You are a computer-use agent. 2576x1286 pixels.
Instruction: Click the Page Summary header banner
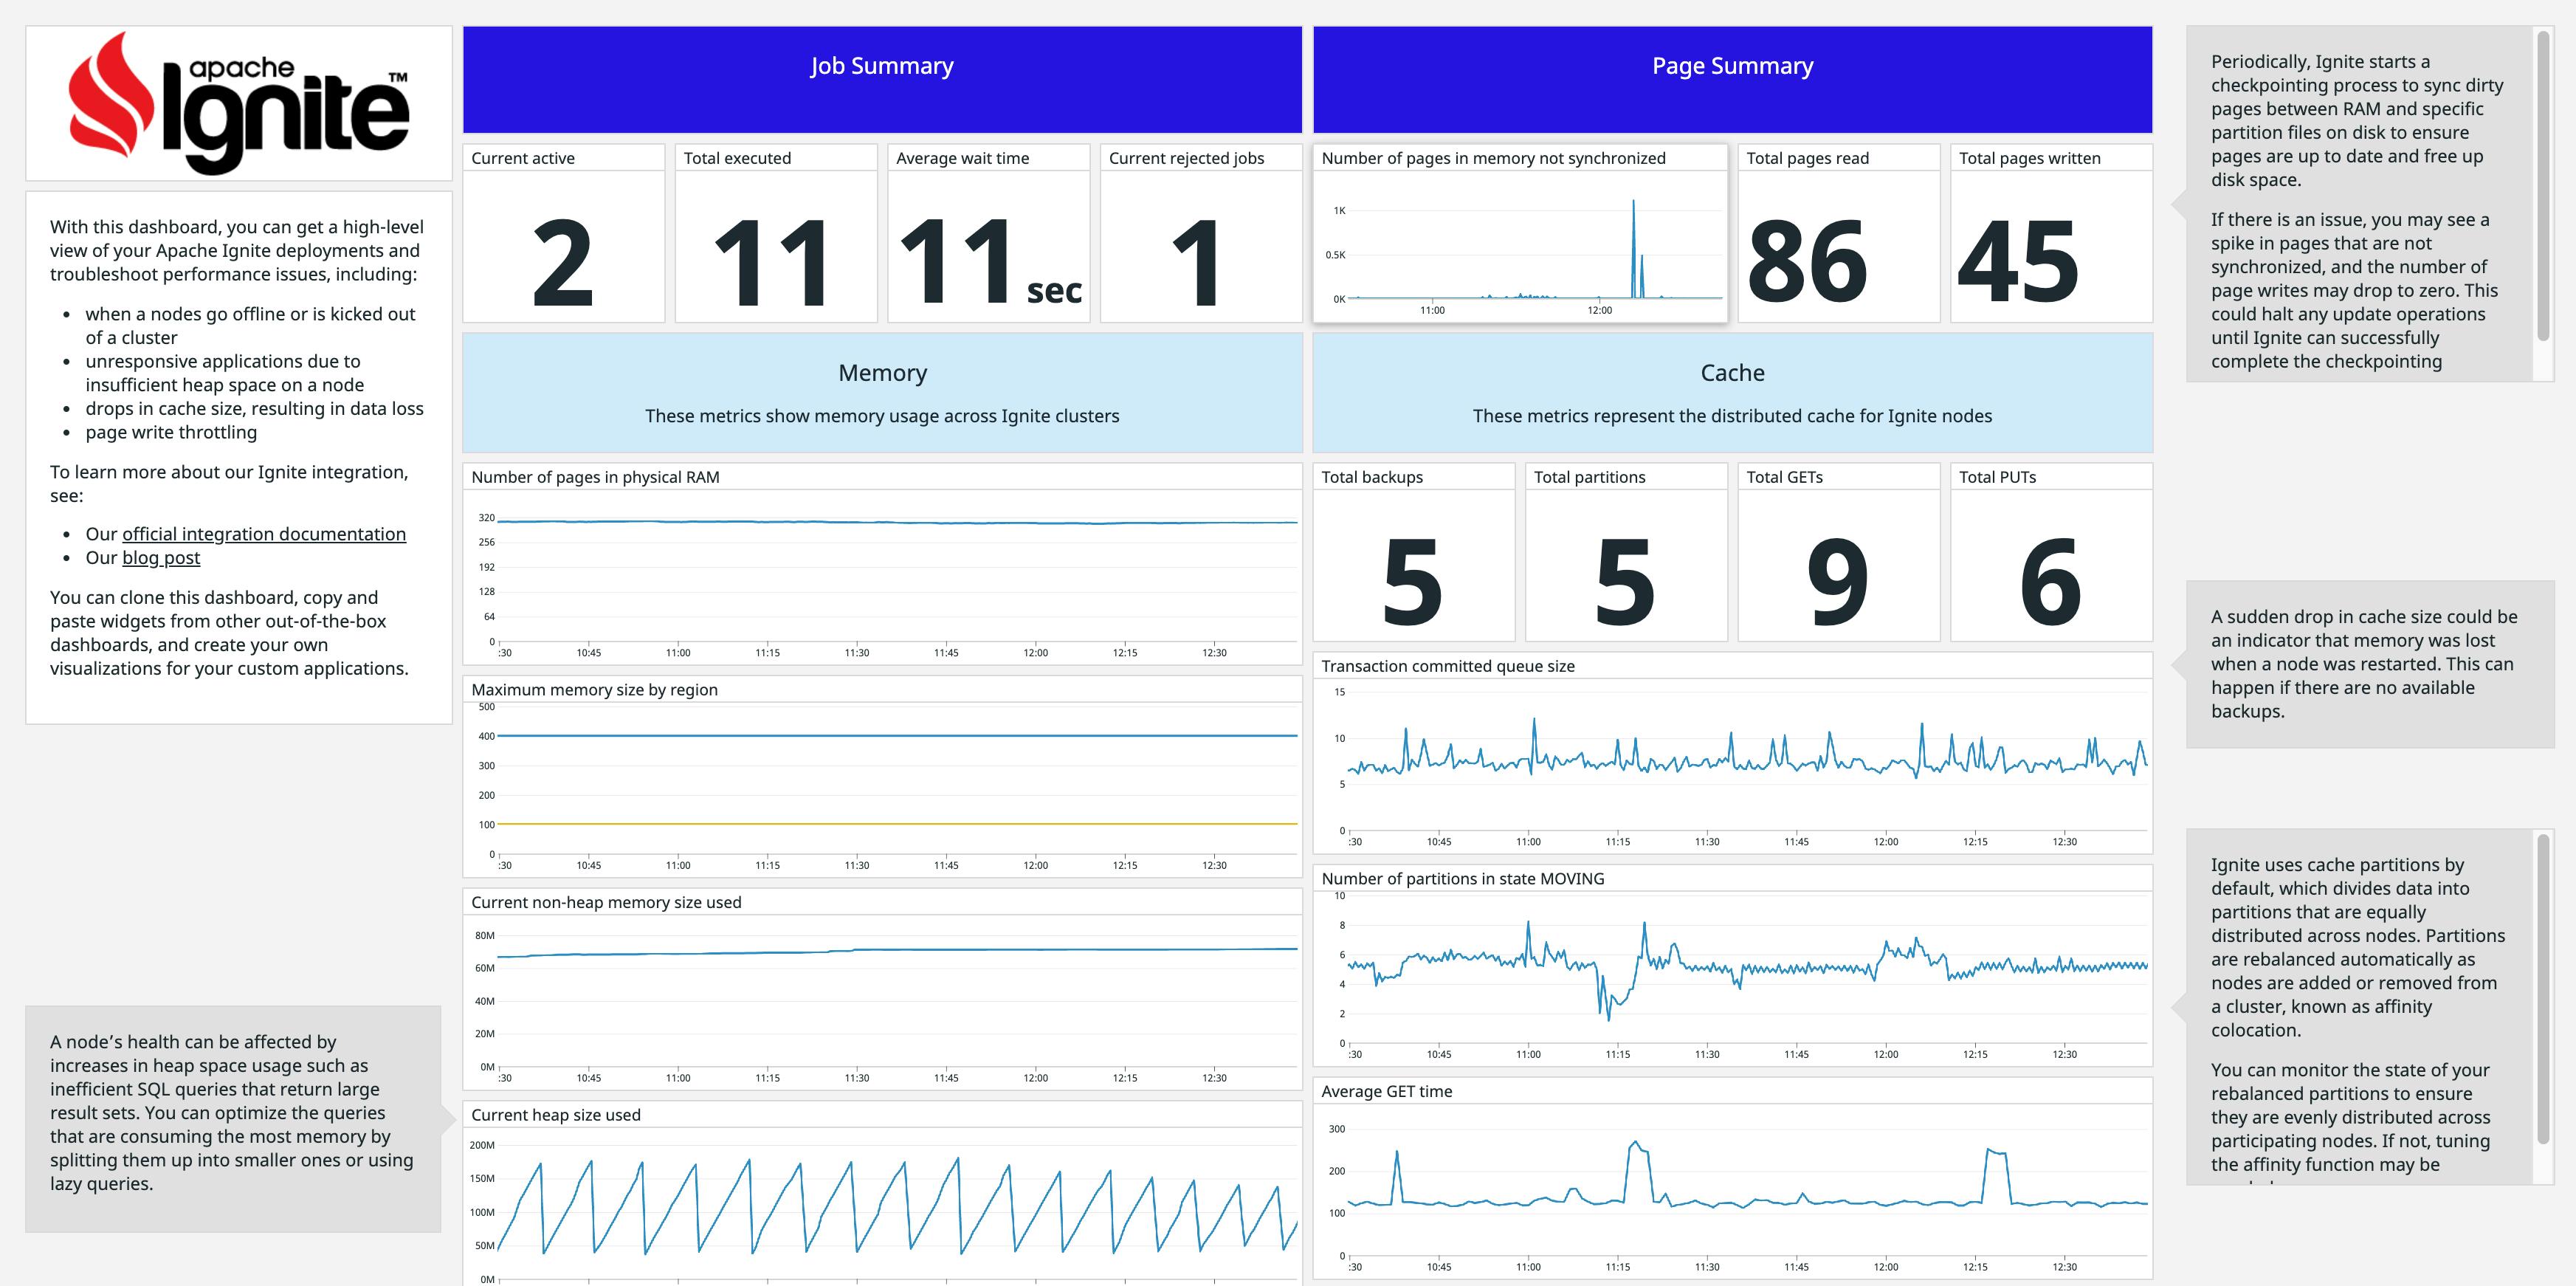(1732, 66)
